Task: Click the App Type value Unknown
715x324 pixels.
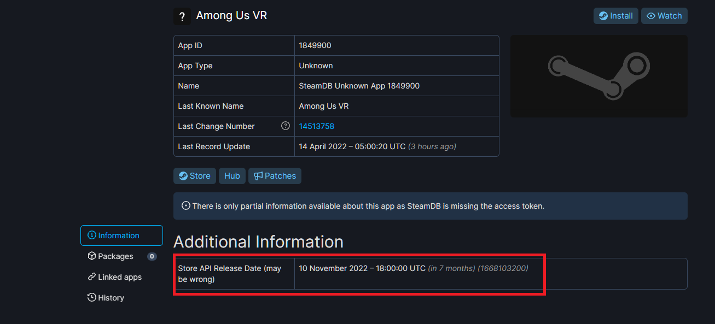Action: (316, 66)
